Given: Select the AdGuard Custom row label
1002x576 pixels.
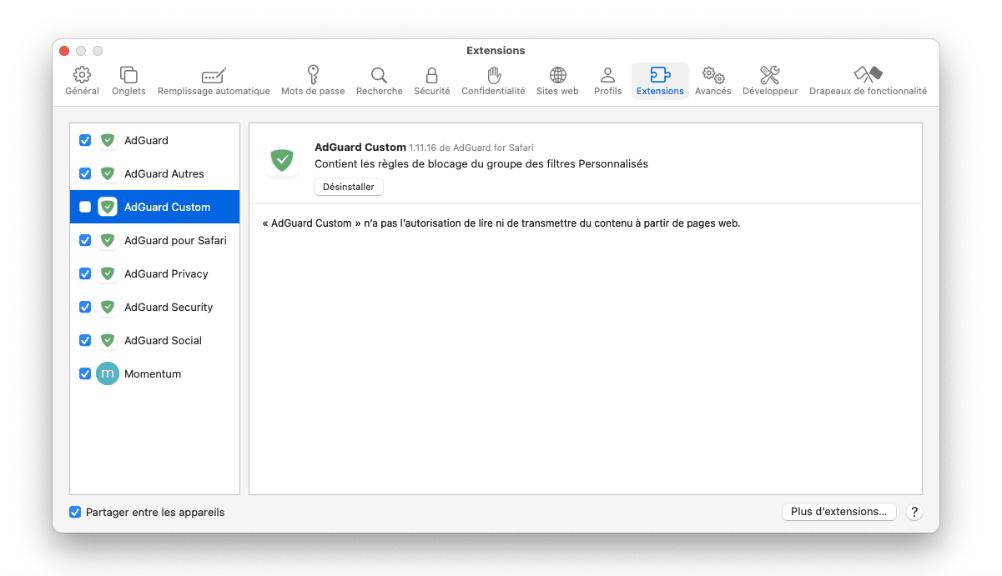Looking at the screenshot, I should [x=167, y=207].
